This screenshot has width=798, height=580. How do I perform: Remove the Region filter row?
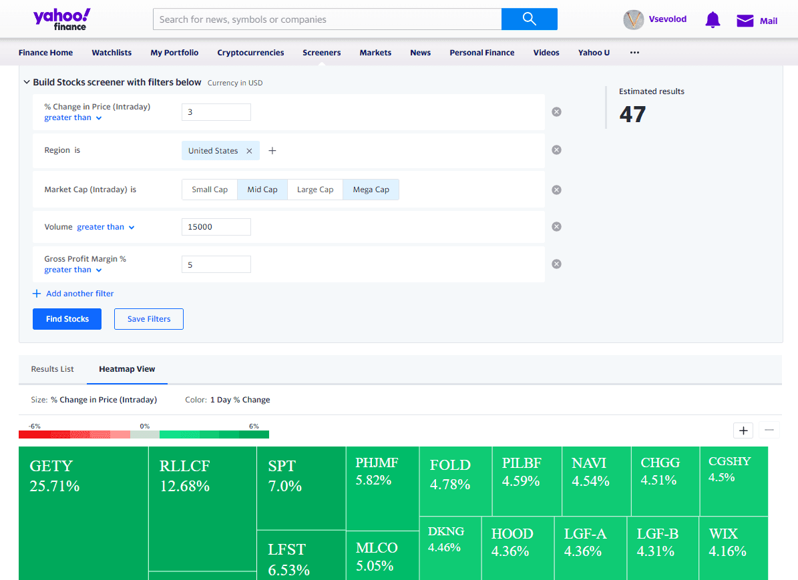tap(557, 150)
